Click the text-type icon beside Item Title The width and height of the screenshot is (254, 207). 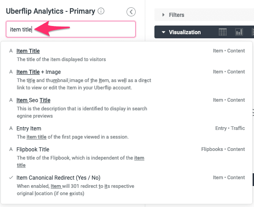tap(11, 51)
